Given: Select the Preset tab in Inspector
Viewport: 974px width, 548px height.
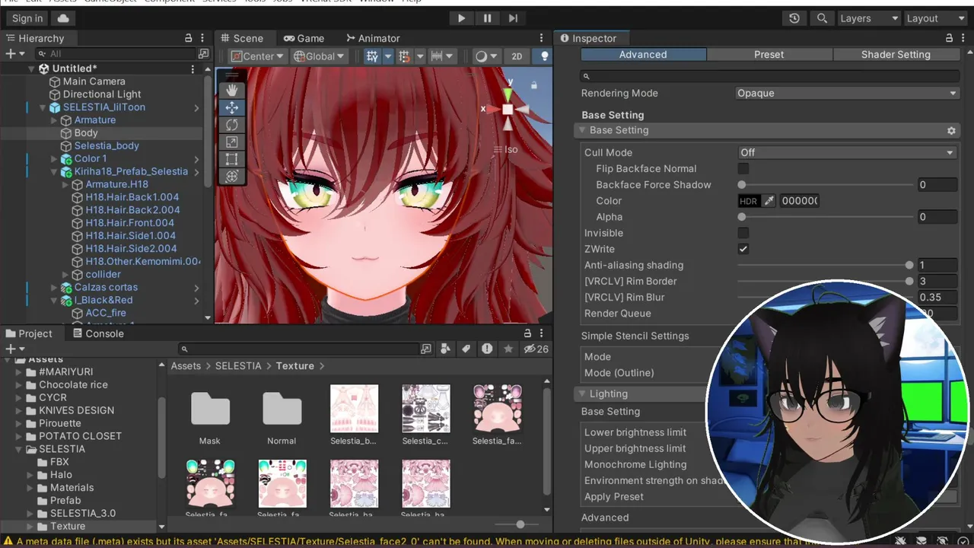Looking at the screenshot, I should pyautogui.click(x=769, y=55).
